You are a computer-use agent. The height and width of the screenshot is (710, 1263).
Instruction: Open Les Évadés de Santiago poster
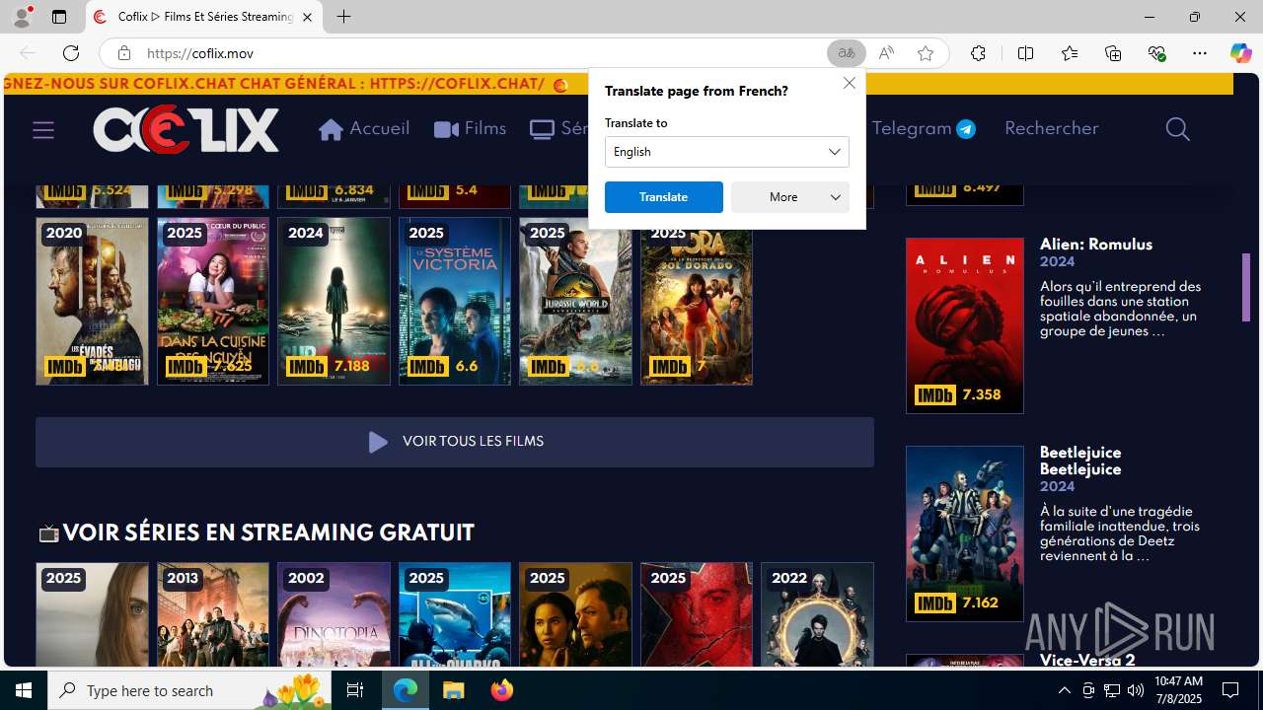[x=92, y=301]
